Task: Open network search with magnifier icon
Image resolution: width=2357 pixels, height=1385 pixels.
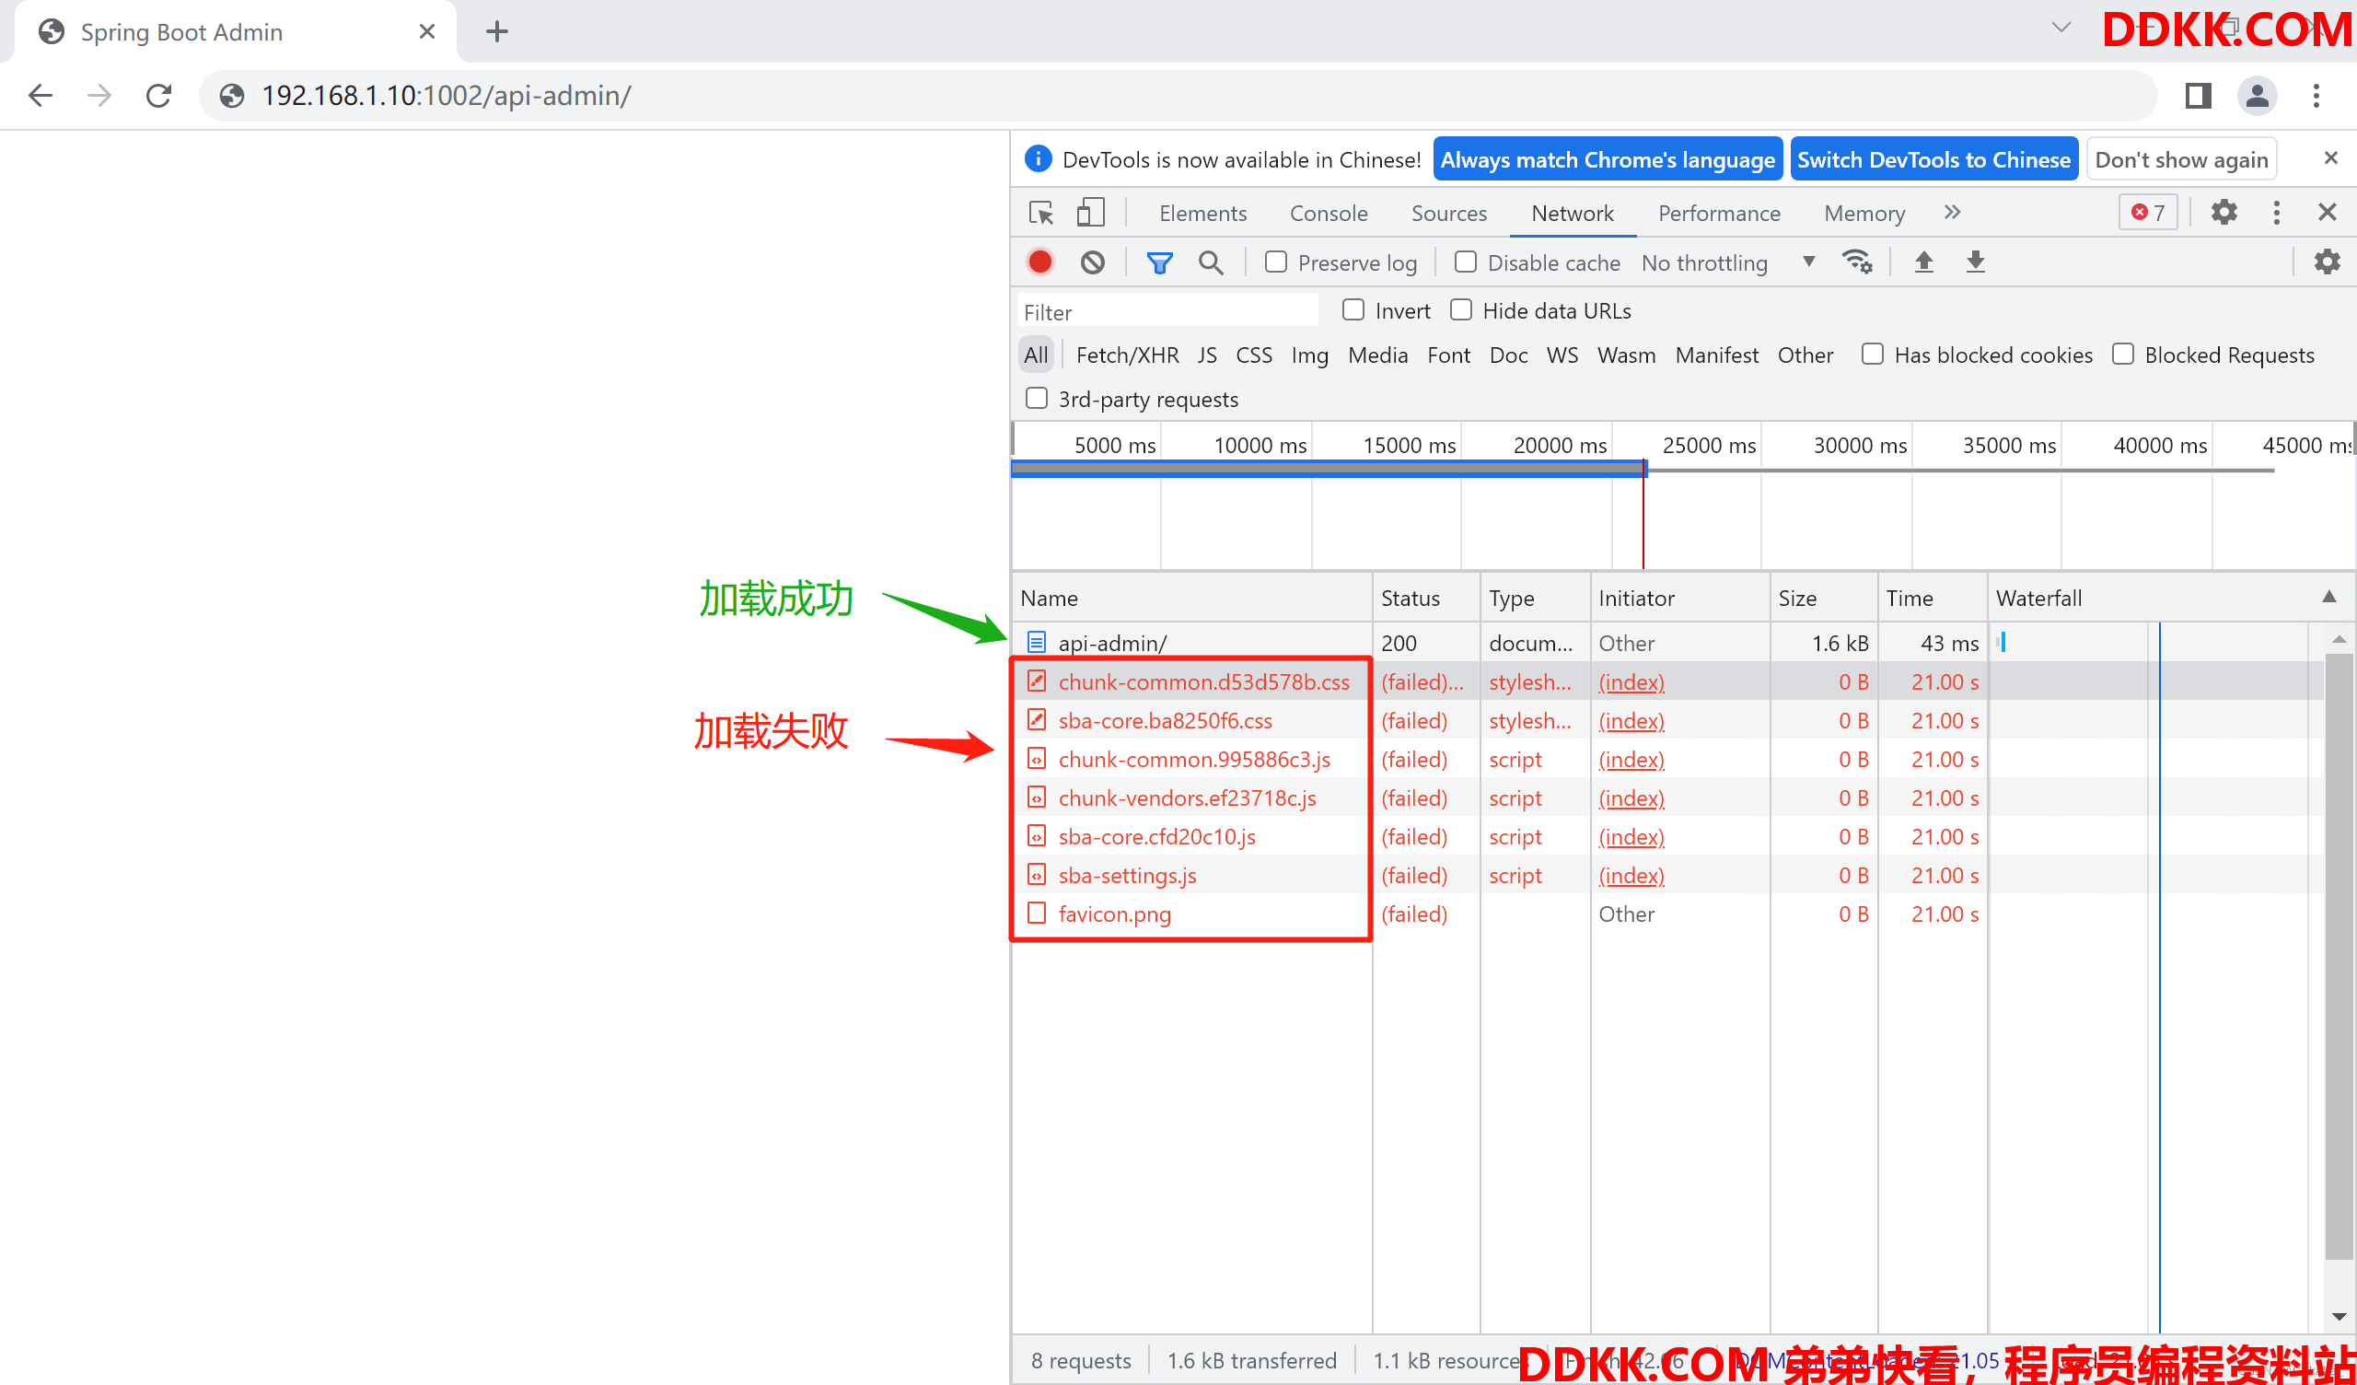Action: (1211, 263)
